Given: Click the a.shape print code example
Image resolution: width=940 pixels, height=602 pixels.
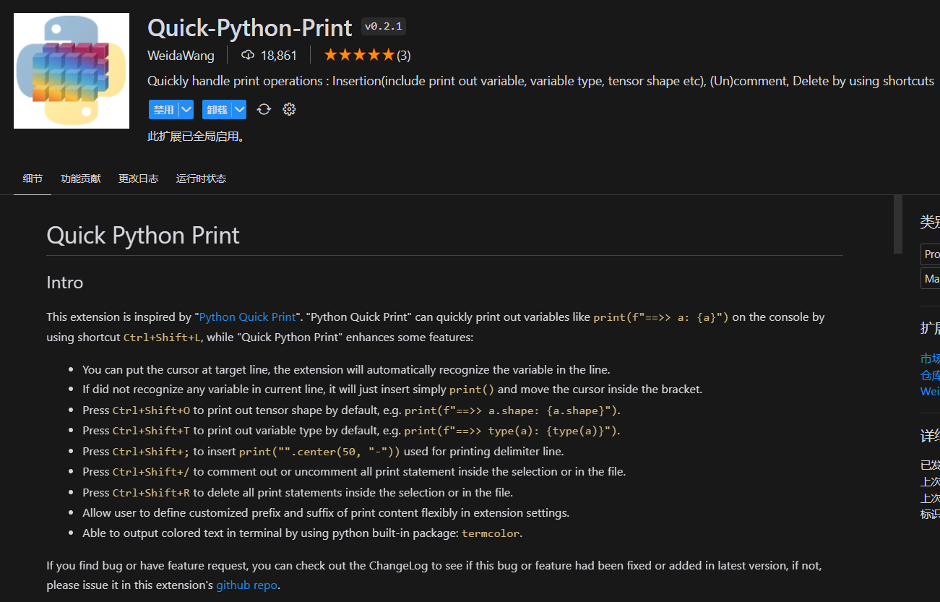Looking at the screenshot, I should click(511, 410).
